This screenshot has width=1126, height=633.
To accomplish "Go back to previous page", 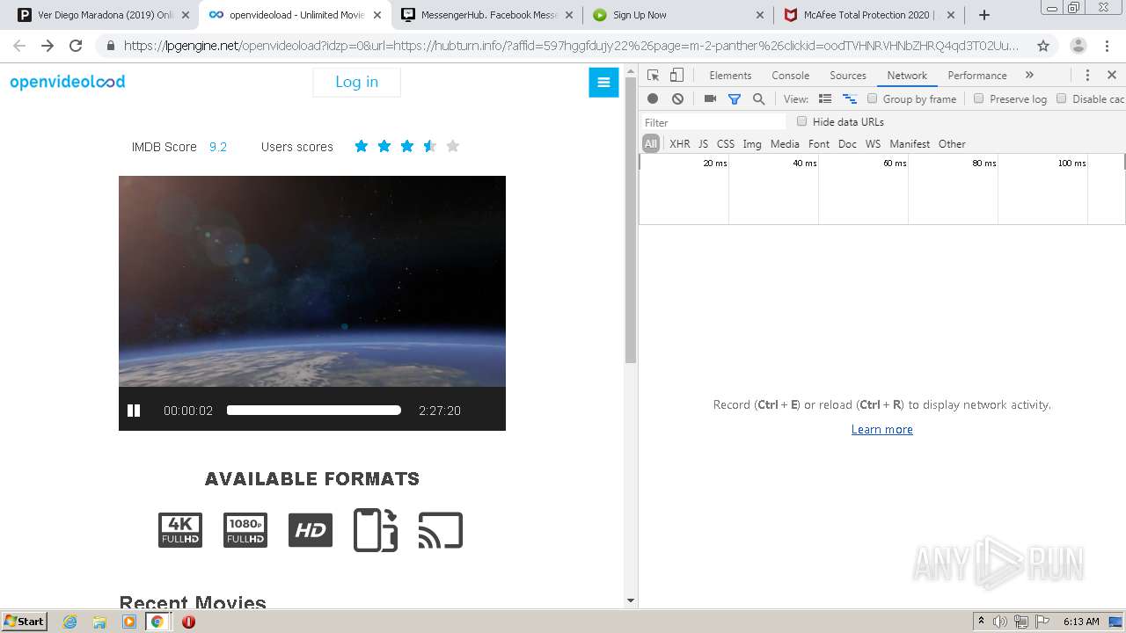I will click(19, 46).
